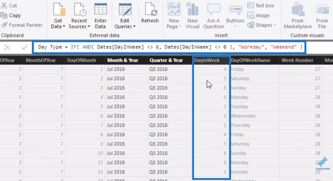Screen dimensions: 333x181
Task: Click the Thursday cell in day 7 row
Action: point(255,125)
